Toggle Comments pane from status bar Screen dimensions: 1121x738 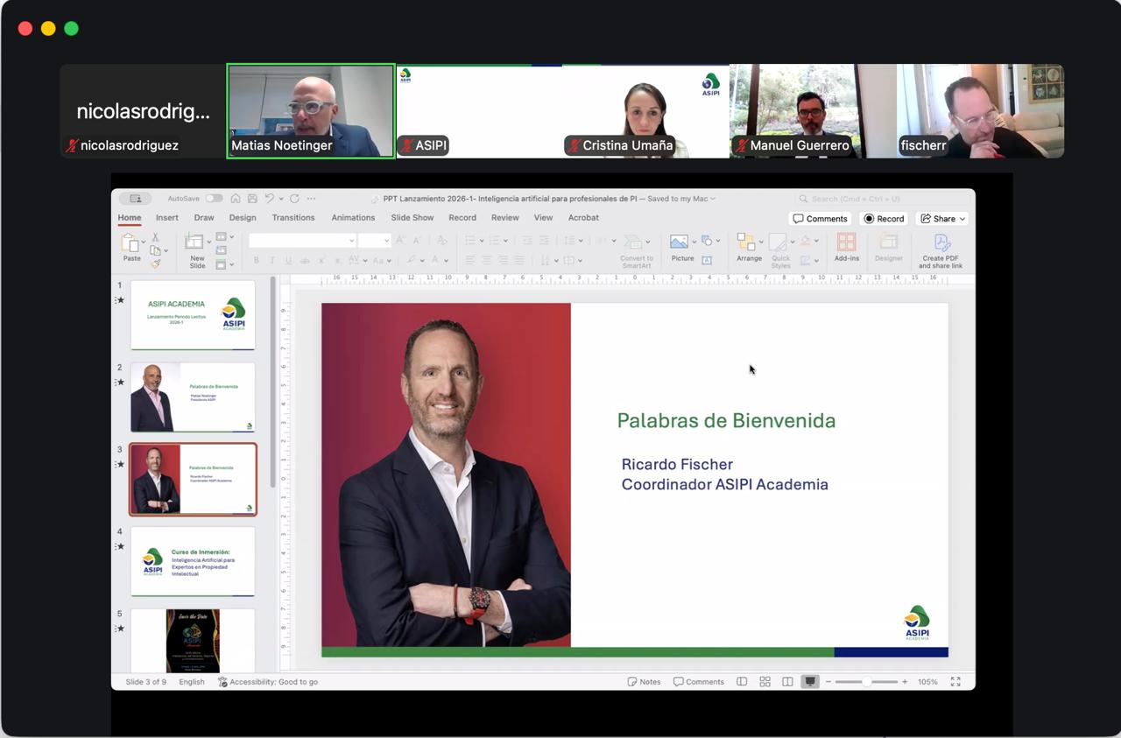tap(698, 682)
